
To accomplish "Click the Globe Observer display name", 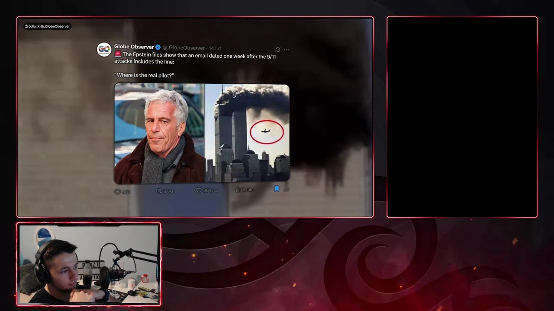I will [134, 47].
